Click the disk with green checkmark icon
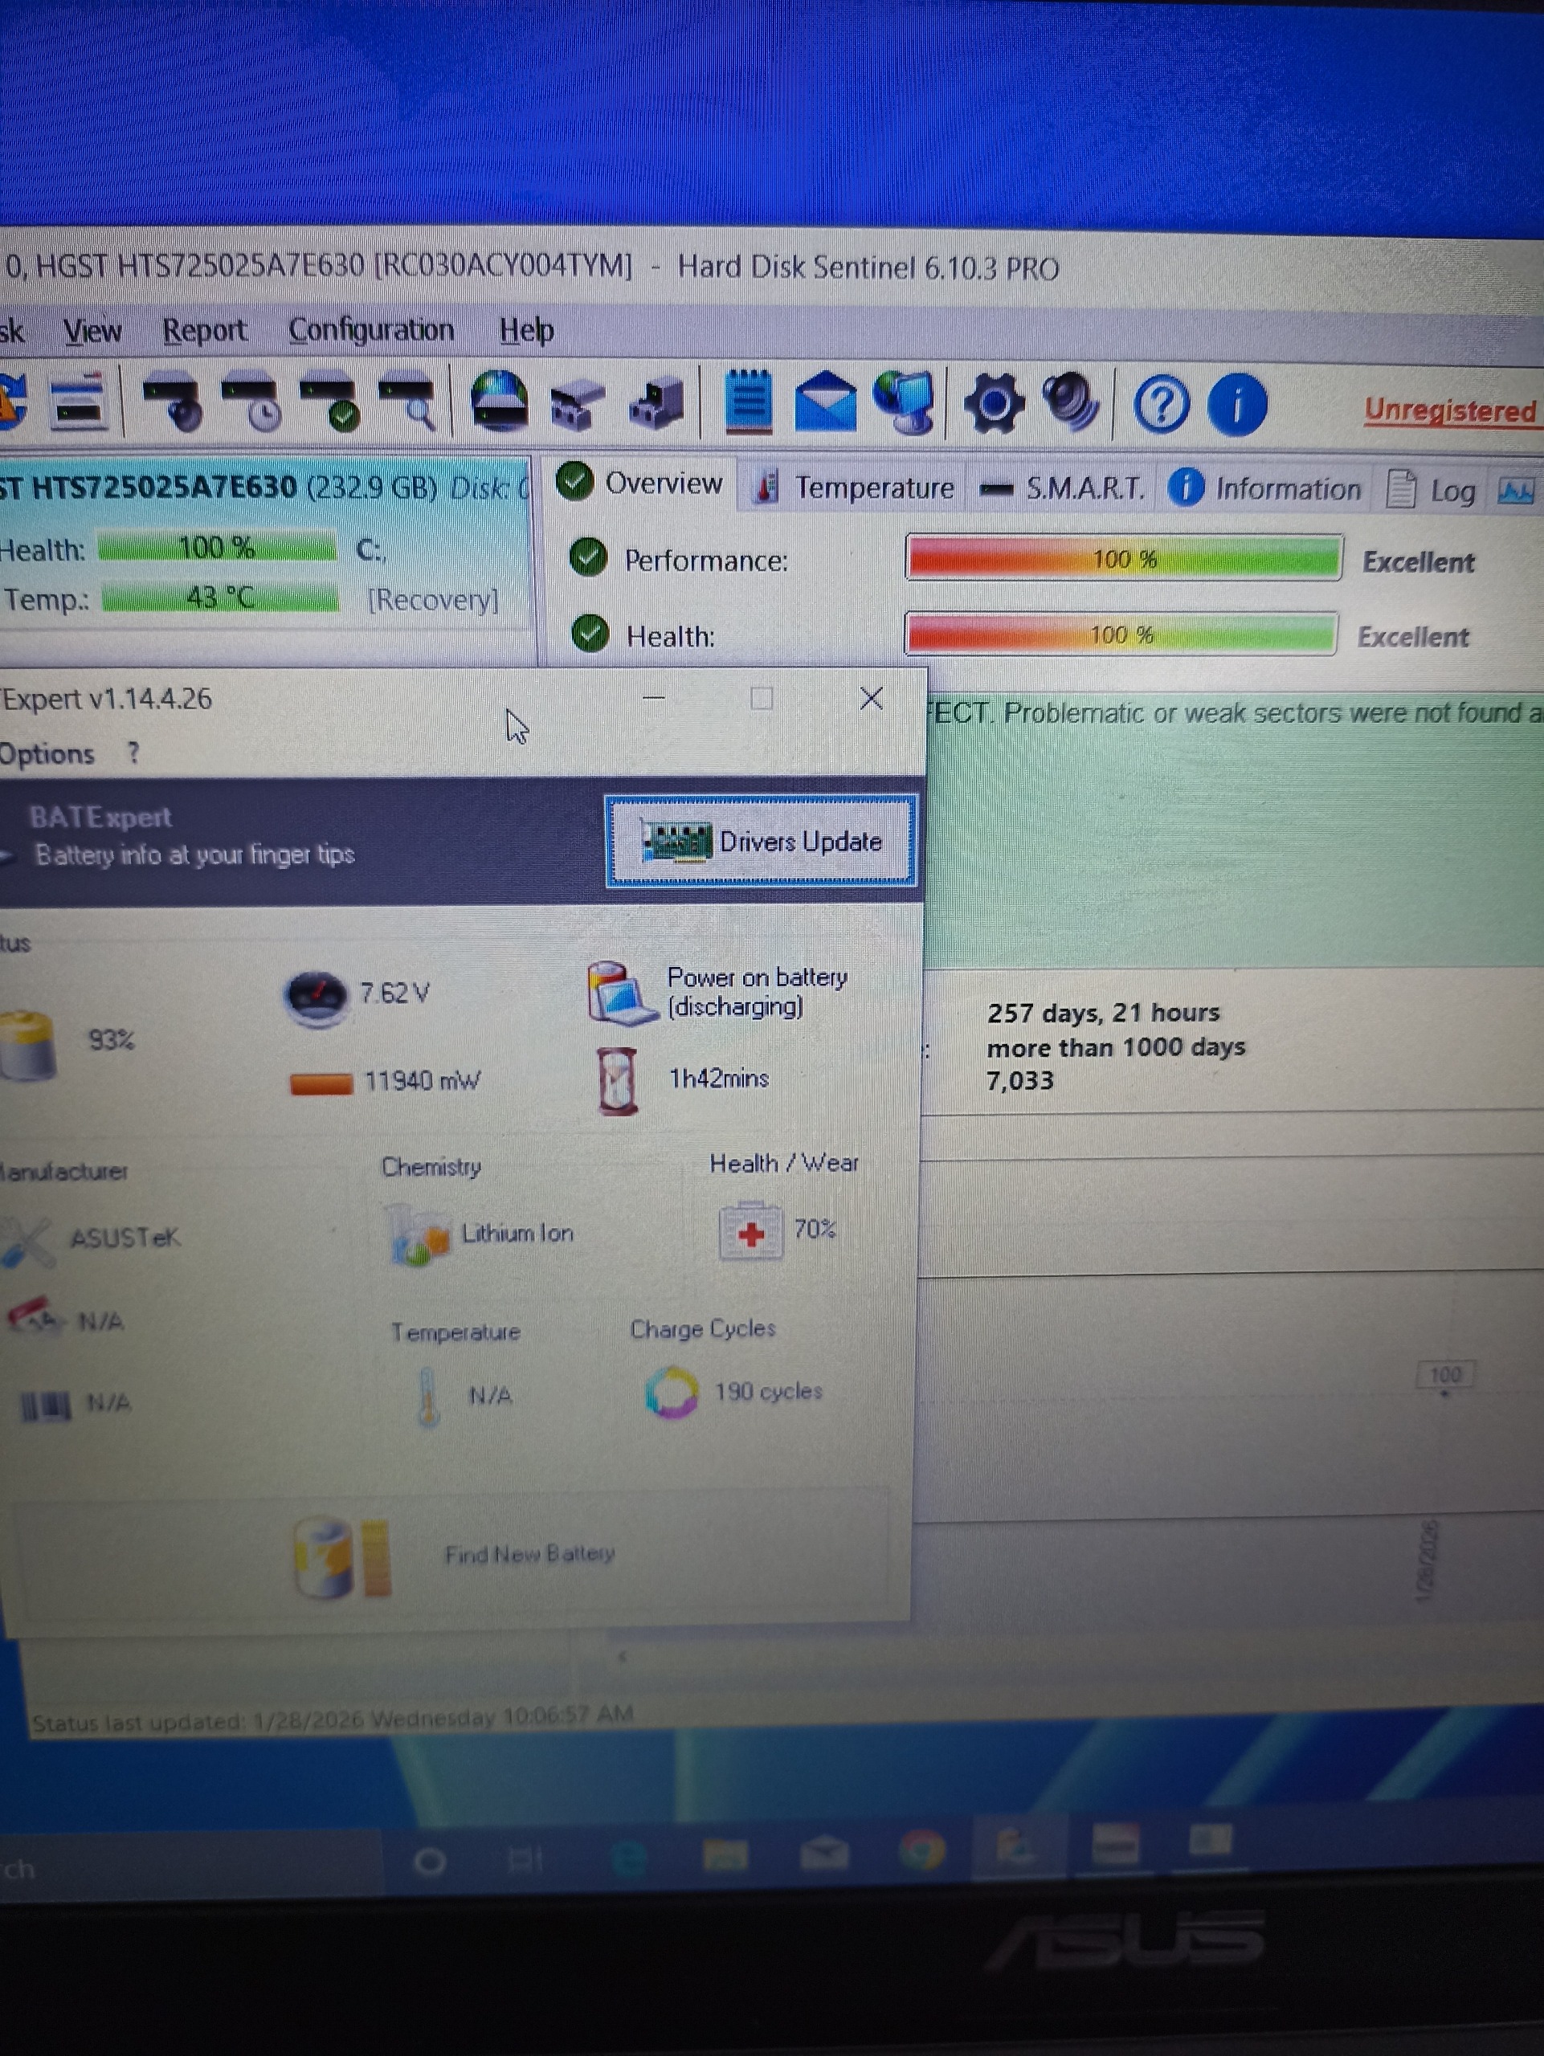Viewport: 1544px width, 2056px height. (329, 402)
